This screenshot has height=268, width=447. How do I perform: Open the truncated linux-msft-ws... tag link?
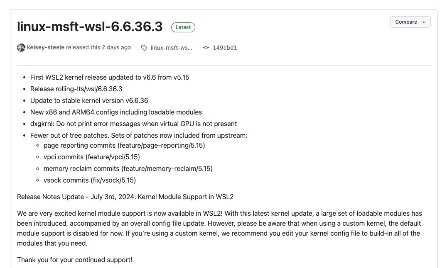[171, 48]
